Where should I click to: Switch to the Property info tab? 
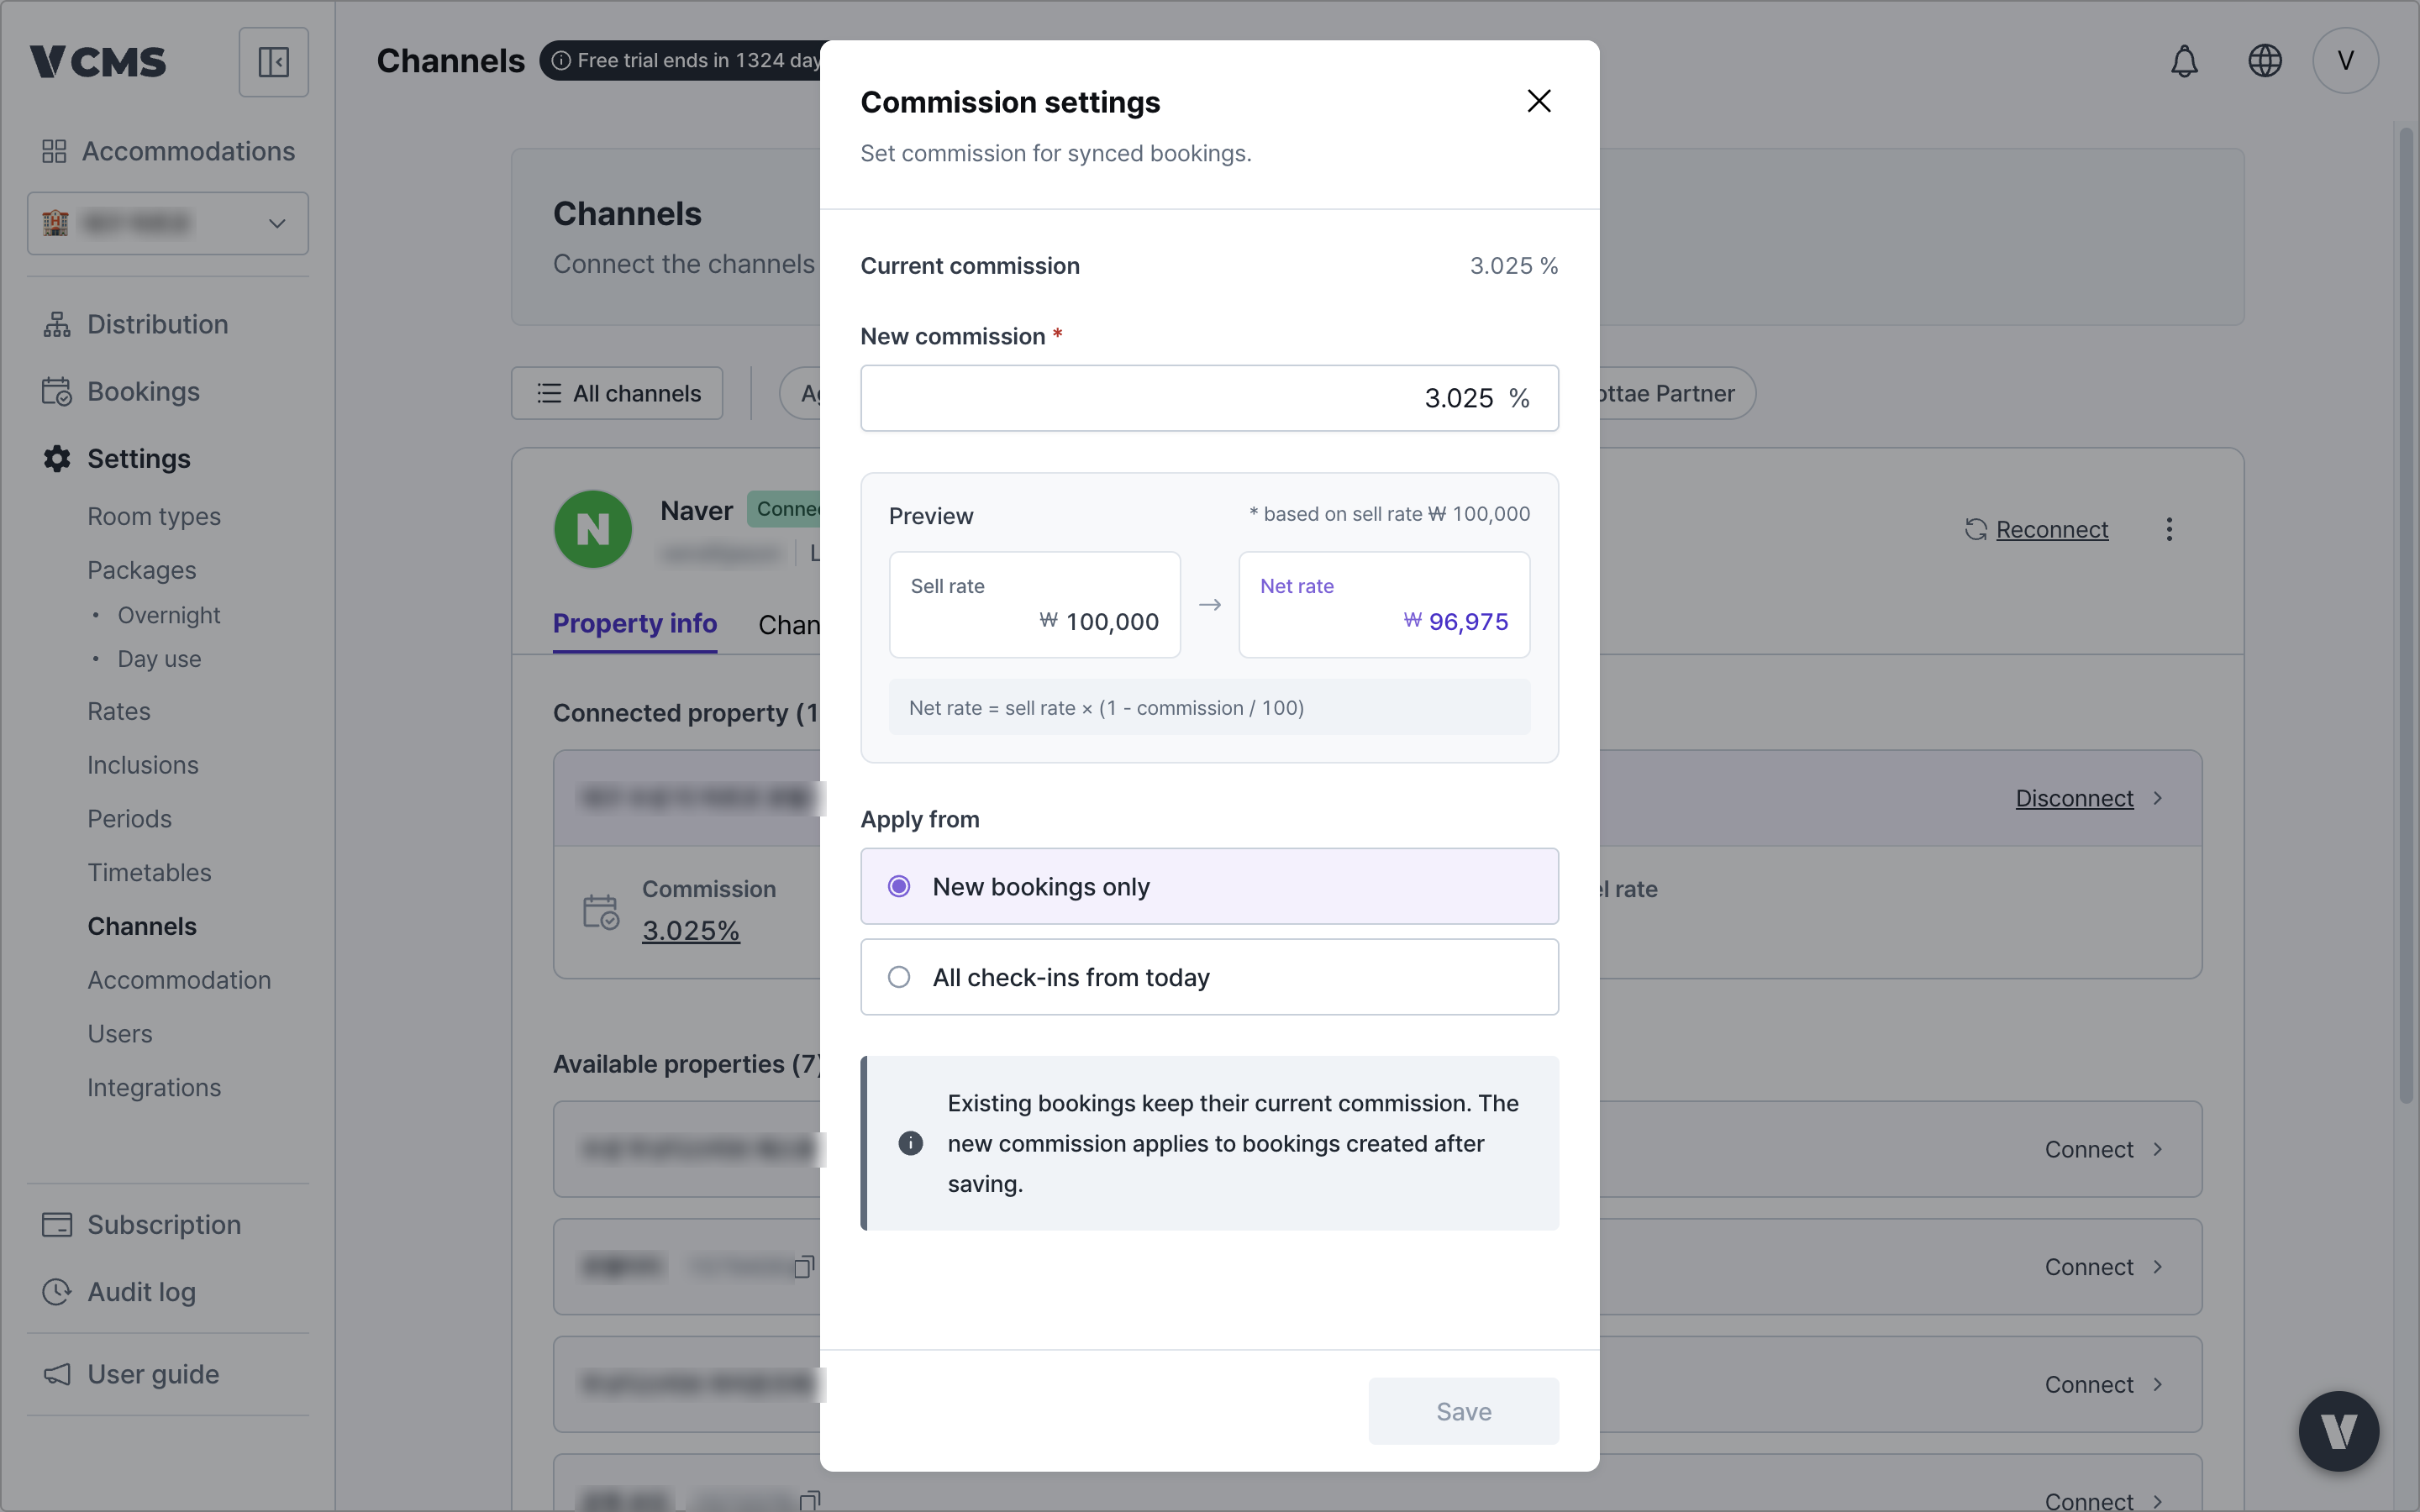click(x=635, y=623)
